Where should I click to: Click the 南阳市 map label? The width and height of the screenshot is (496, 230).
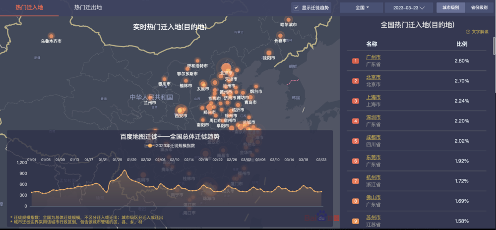pos(202,125)
